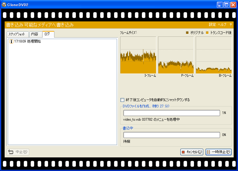Click the video_ts.vob 037782 status text
The image size is (238, 171).
click(151, 119)
